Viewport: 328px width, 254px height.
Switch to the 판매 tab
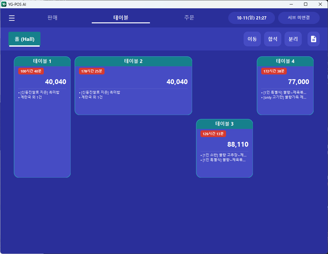pos(52,18)
